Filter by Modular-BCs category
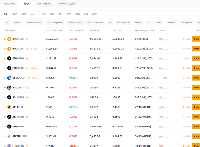 coord(123,22)
